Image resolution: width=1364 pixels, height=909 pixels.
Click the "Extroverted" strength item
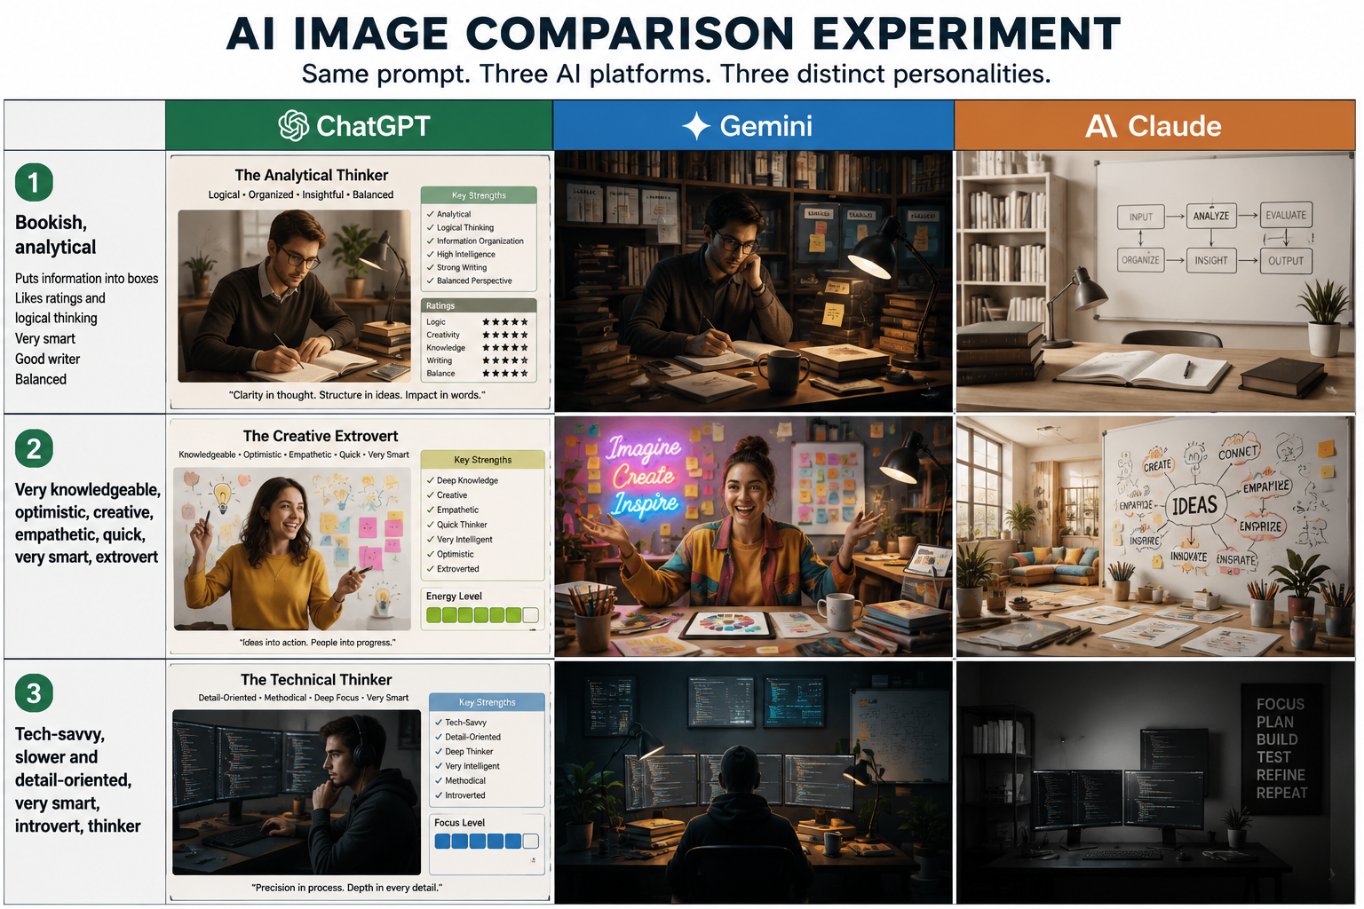click(452, 569)
